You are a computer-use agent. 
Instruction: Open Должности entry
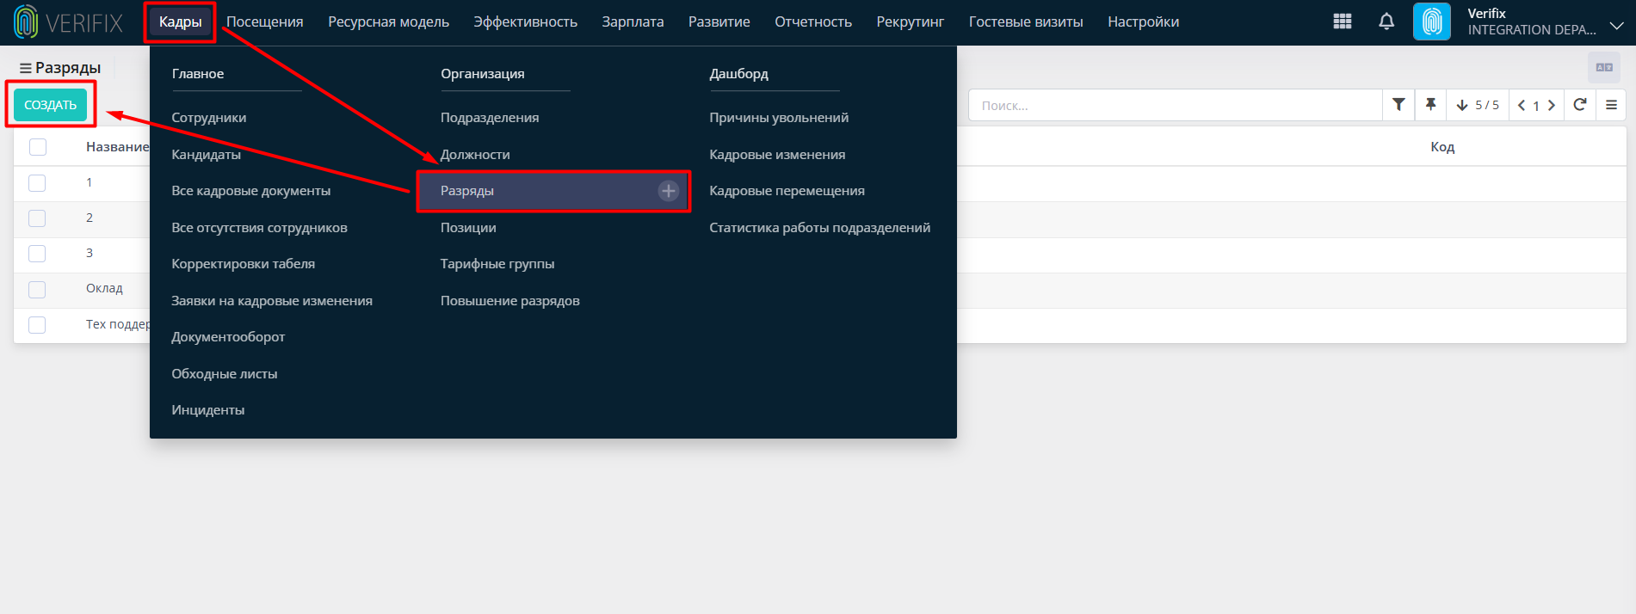[x=475, y=155]
